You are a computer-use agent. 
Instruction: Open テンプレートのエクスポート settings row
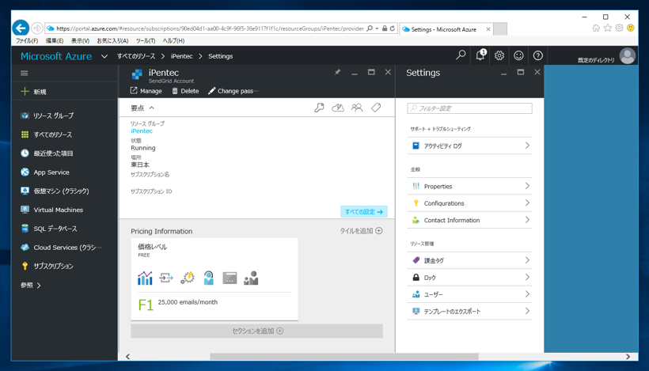[x=470, y=312]
